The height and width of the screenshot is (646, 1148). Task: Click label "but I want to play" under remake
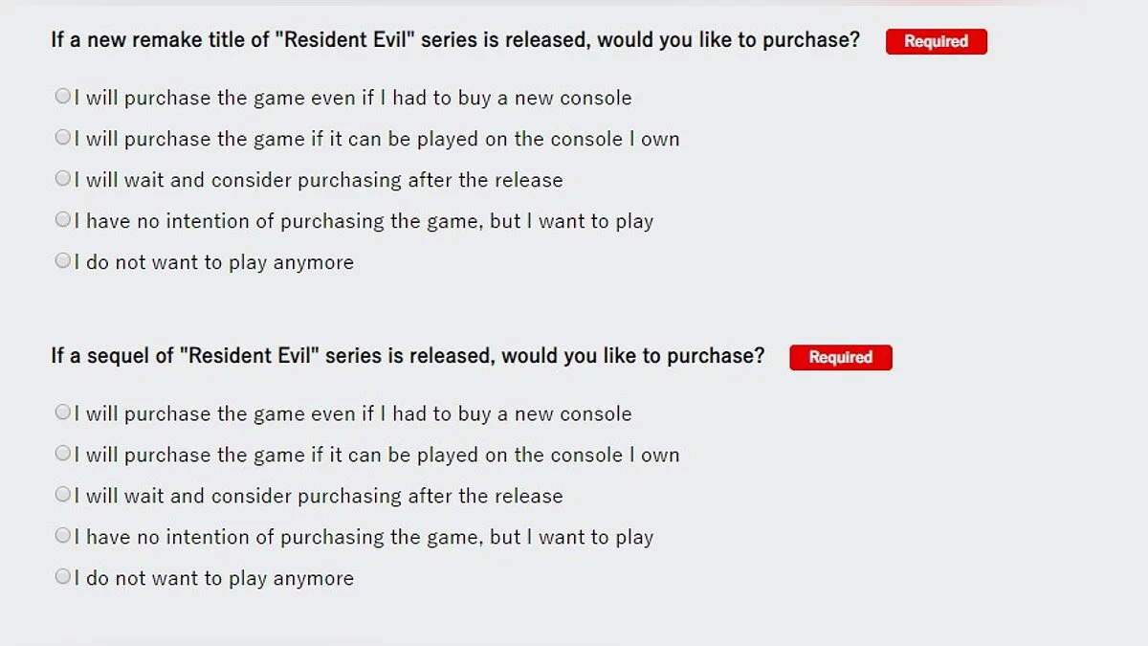571,221
